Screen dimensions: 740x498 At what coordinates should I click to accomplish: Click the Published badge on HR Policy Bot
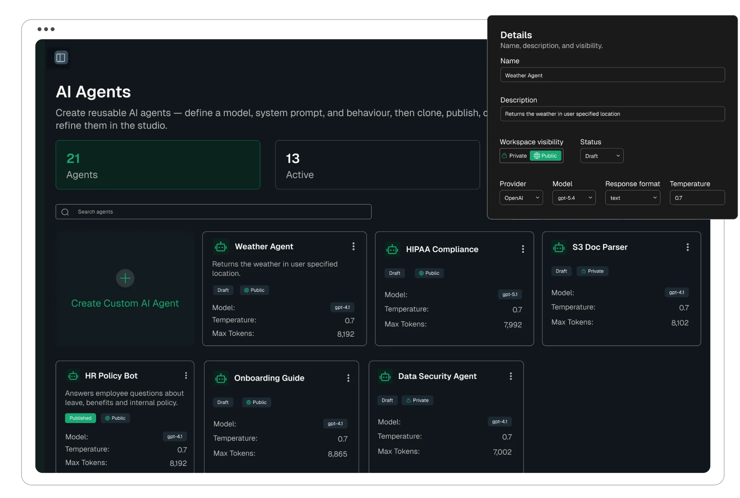point(80,418)
